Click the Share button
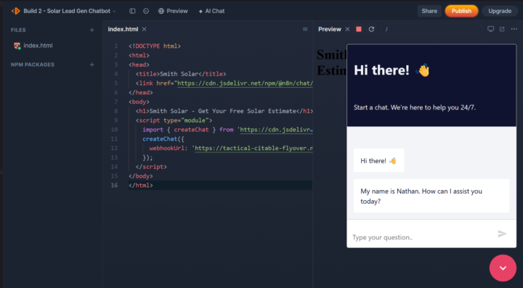 pos(429,11)
